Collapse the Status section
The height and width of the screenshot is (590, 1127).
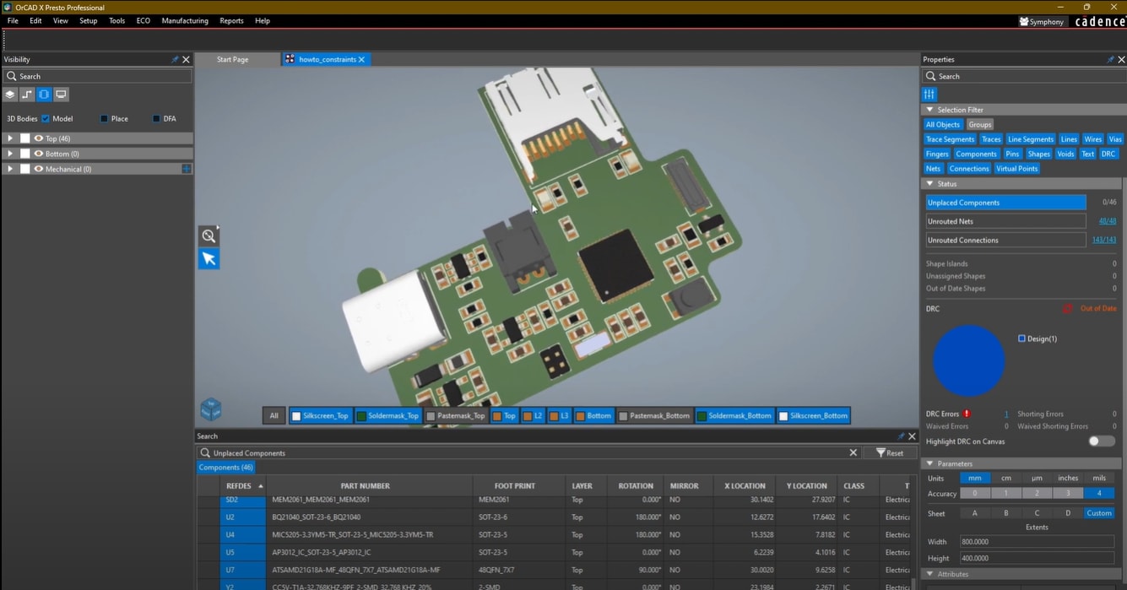point(929,184)
